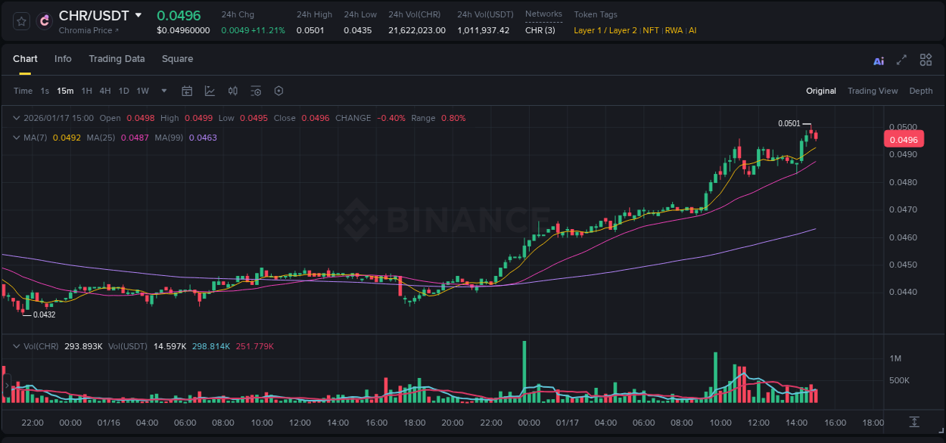Viewport: 946px width, 443px height.
Task: Open more time intervals dropdown
Action: 163,91
